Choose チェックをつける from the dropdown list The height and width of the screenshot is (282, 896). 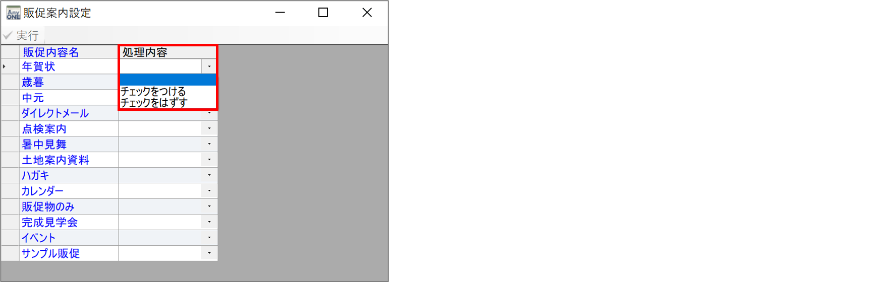click(153, 92)
